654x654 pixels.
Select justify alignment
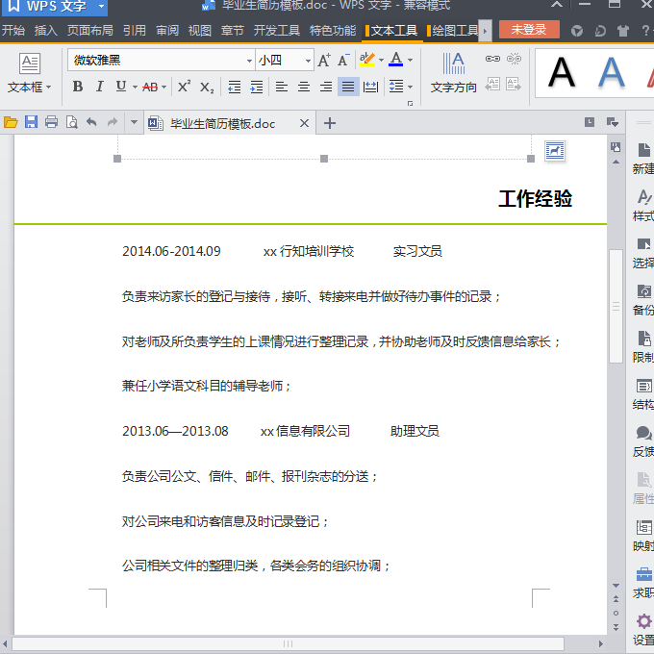(x=348, y=87)
